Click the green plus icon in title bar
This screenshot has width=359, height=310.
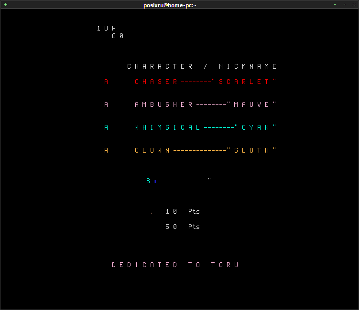click(5, 5)
